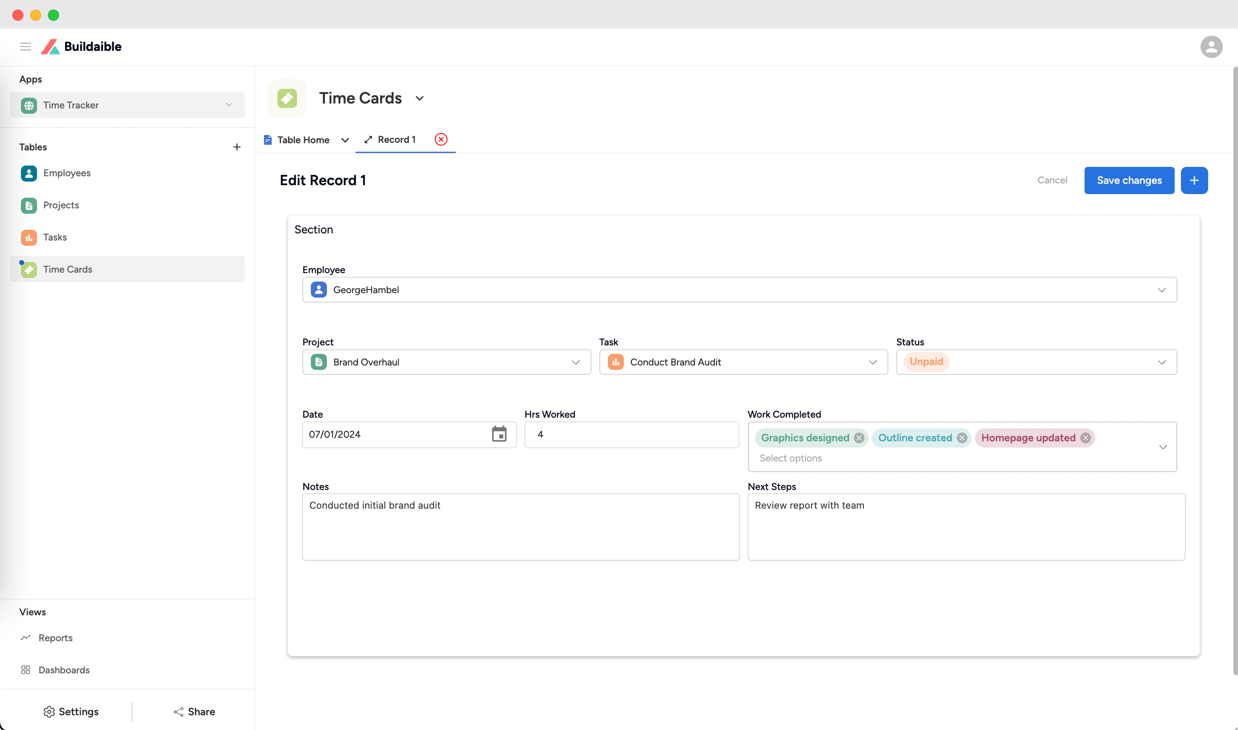Image resolution: width=1238 pixels, height=730 pixels.
Task: Click the Next Steps text area
Action: pos(966,527)
